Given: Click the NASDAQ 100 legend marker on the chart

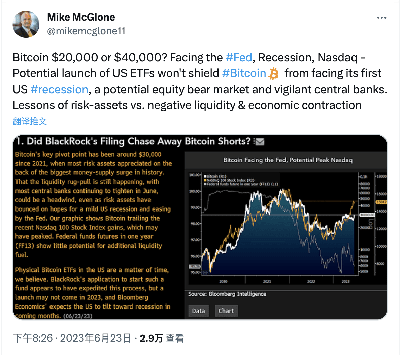Looking at the screenshot, I should pyautogui.click(x=205, y=180).
